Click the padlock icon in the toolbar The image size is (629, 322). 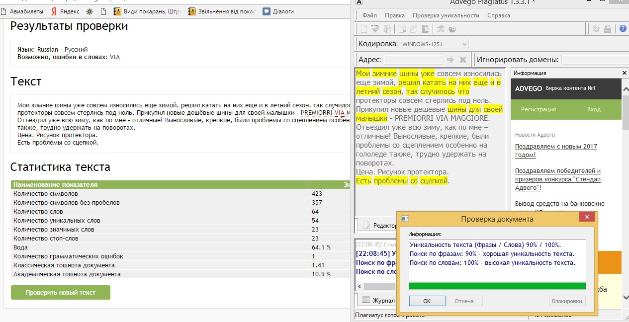[607, 29]
